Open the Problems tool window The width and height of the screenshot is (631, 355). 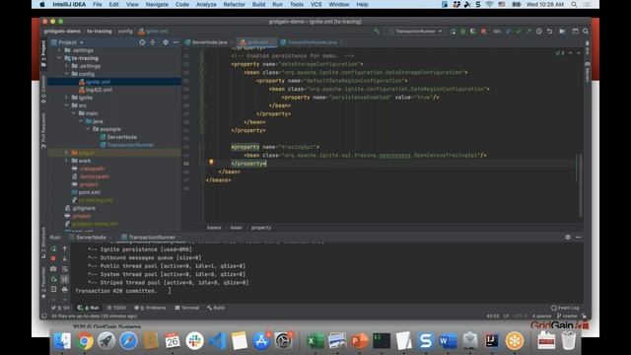pyautogui.click(x=150, y=308)
